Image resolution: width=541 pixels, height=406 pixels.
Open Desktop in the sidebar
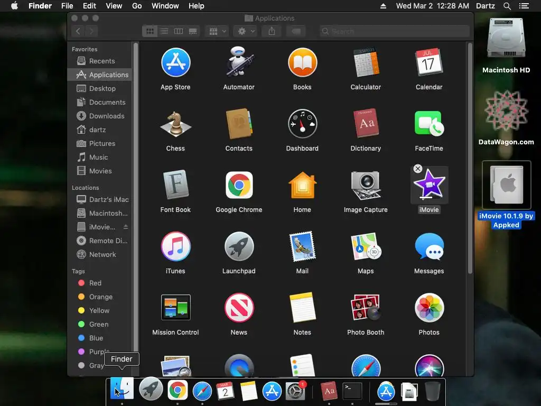(99, 88)
